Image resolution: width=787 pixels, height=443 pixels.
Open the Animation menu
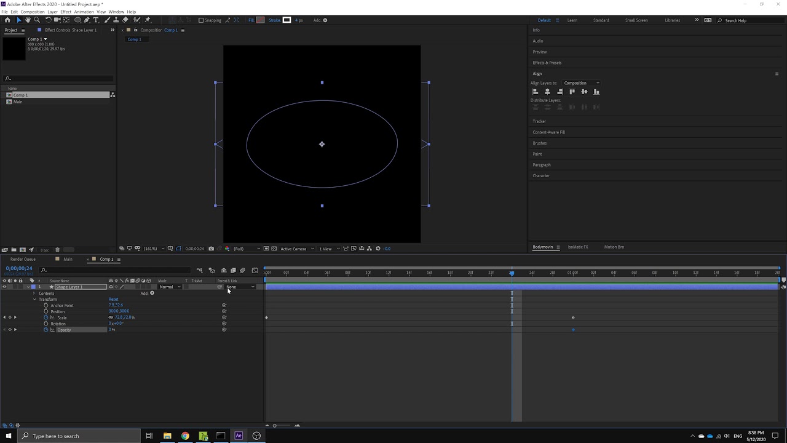(x=84, y=12)
